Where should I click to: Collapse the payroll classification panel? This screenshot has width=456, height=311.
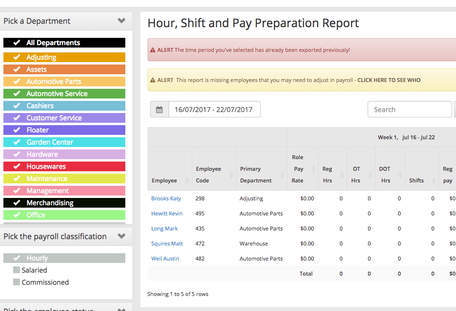[x=122, y=236]
